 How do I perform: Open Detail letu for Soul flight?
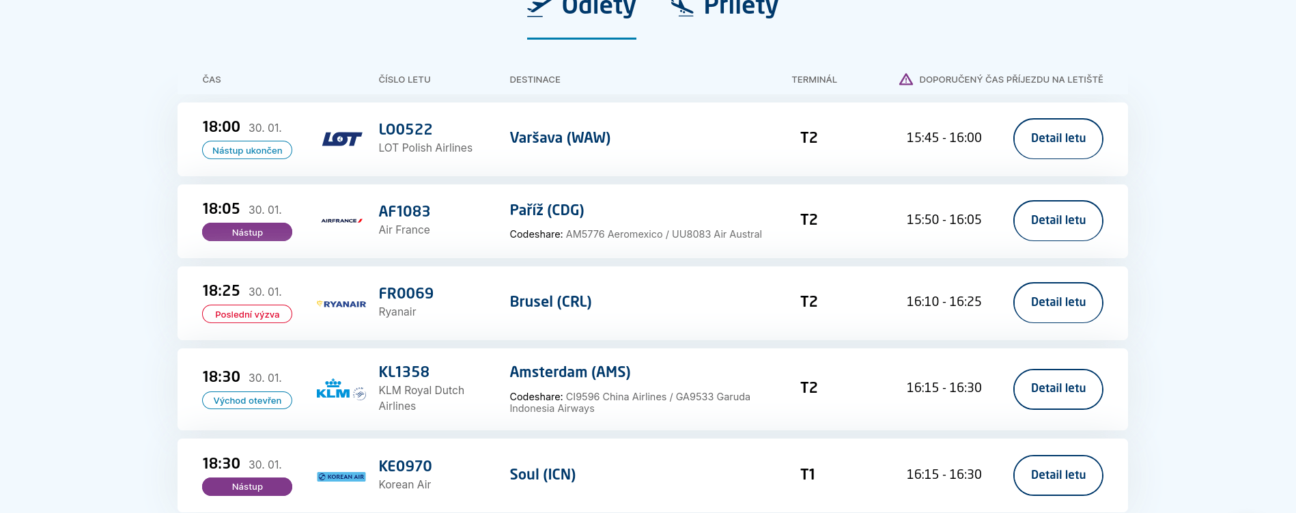point(1058,475)
